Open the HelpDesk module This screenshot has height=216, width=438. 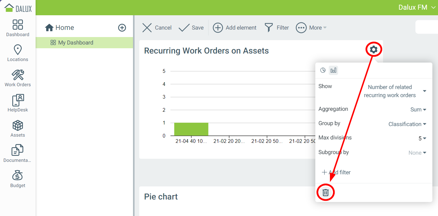coord(18,103)
